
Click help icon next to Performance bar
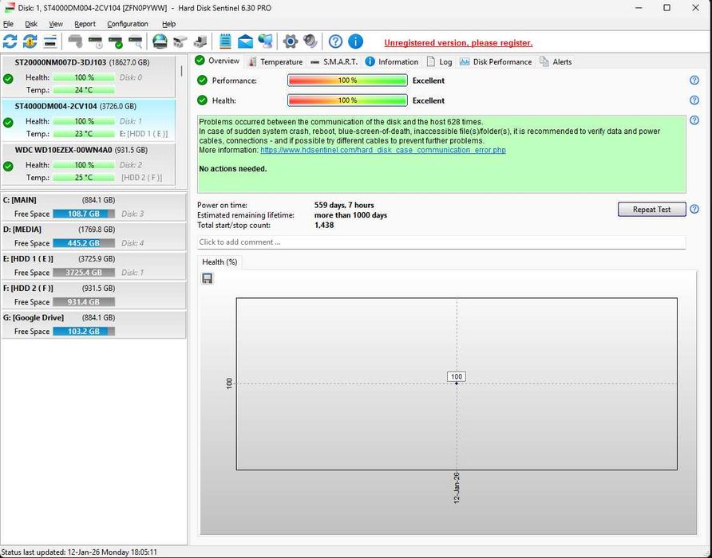(694, 81)
